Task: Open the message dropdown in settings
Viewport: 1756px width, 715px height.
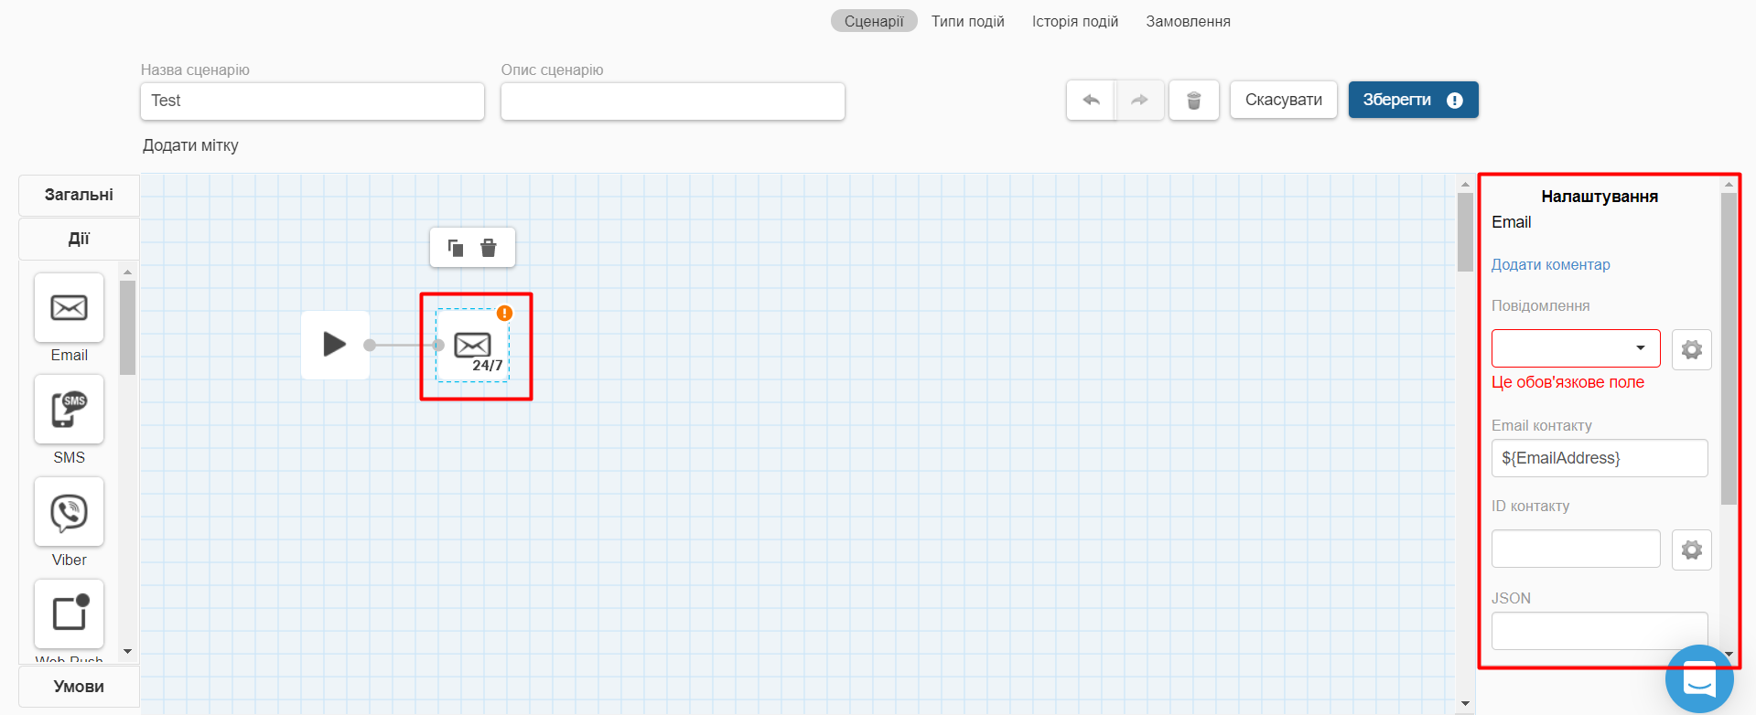Action: pyautogui.click(x=1575, y=348)
